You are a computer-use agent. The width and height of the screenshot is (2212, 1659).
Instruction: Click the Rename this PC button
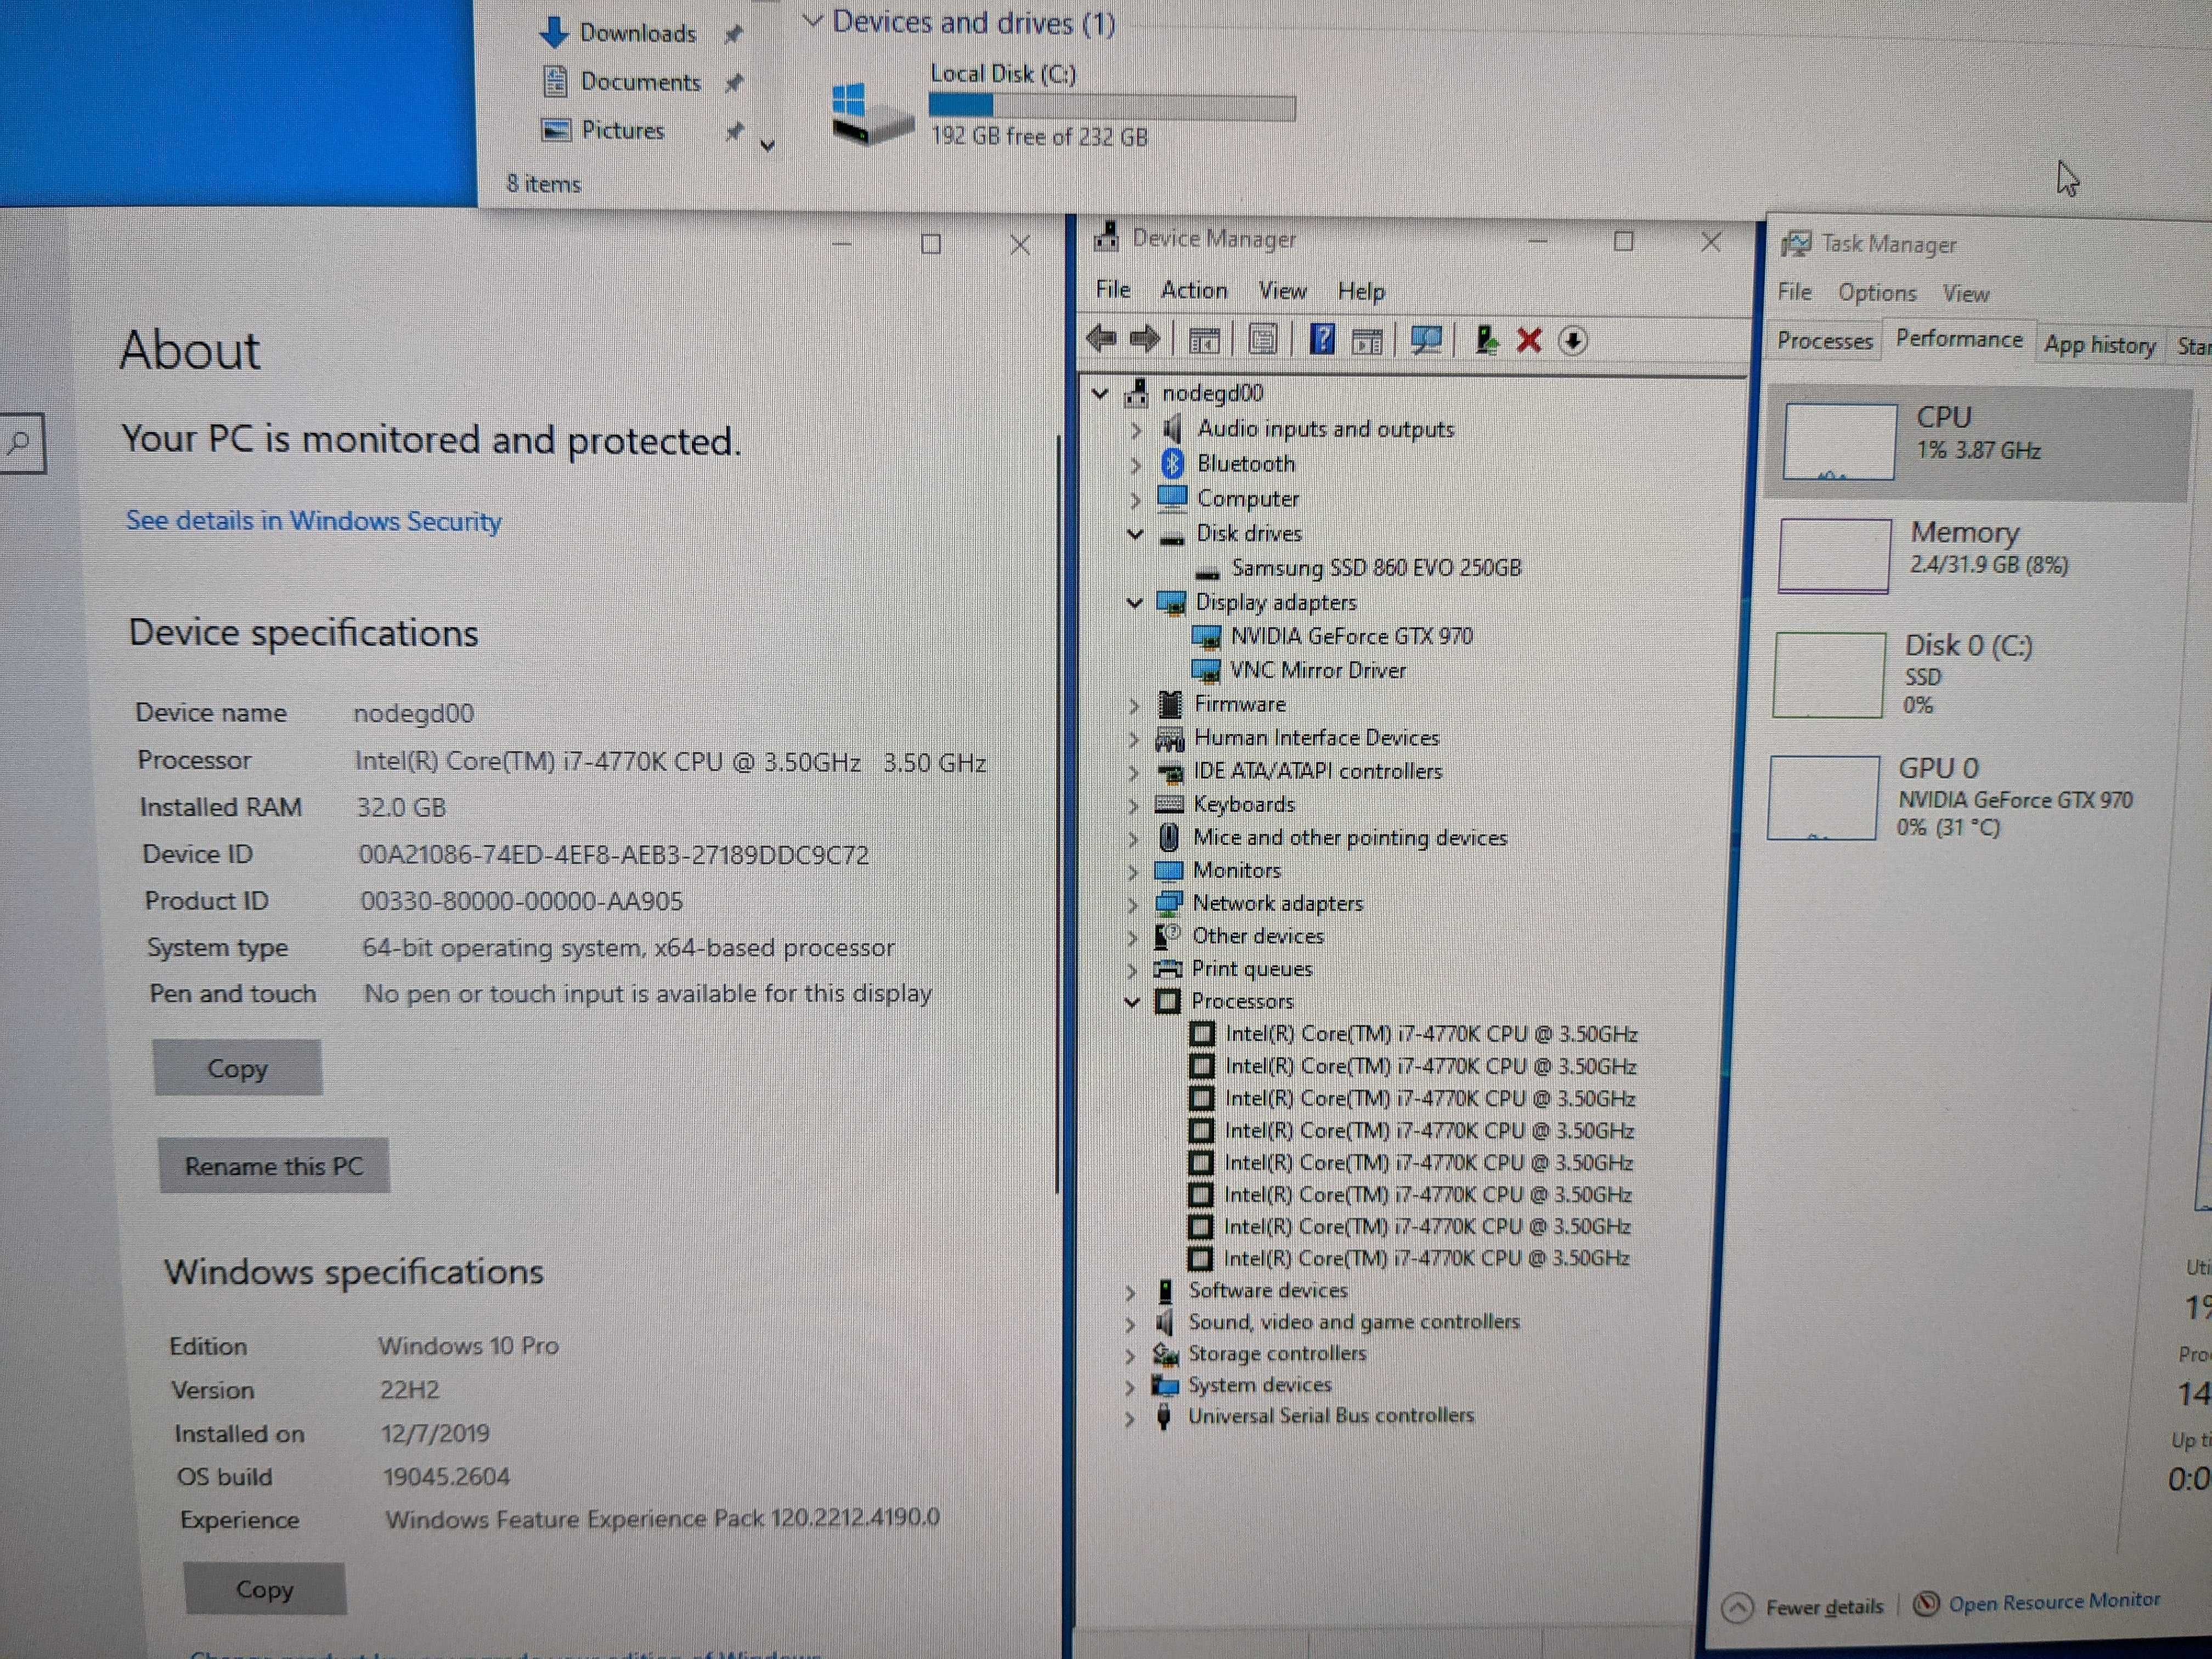click(274, 1166)
